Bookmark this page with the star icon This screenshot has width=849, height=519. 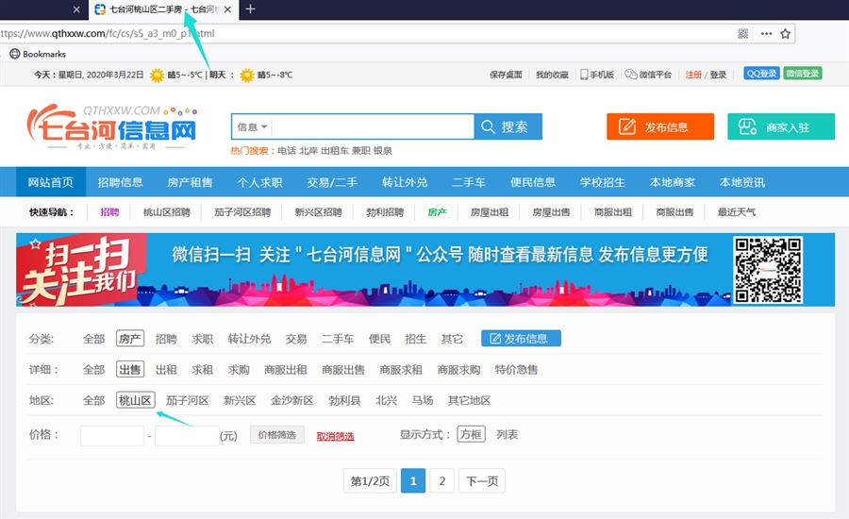pyautogui.click(x=786, y=33)
